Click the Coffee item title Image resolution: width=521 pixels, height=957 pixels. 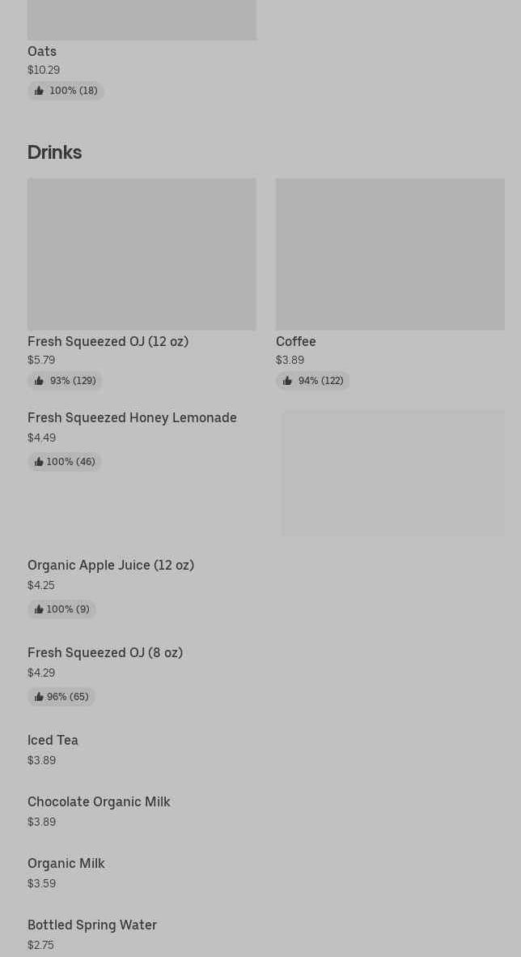[x=296, y=341]
